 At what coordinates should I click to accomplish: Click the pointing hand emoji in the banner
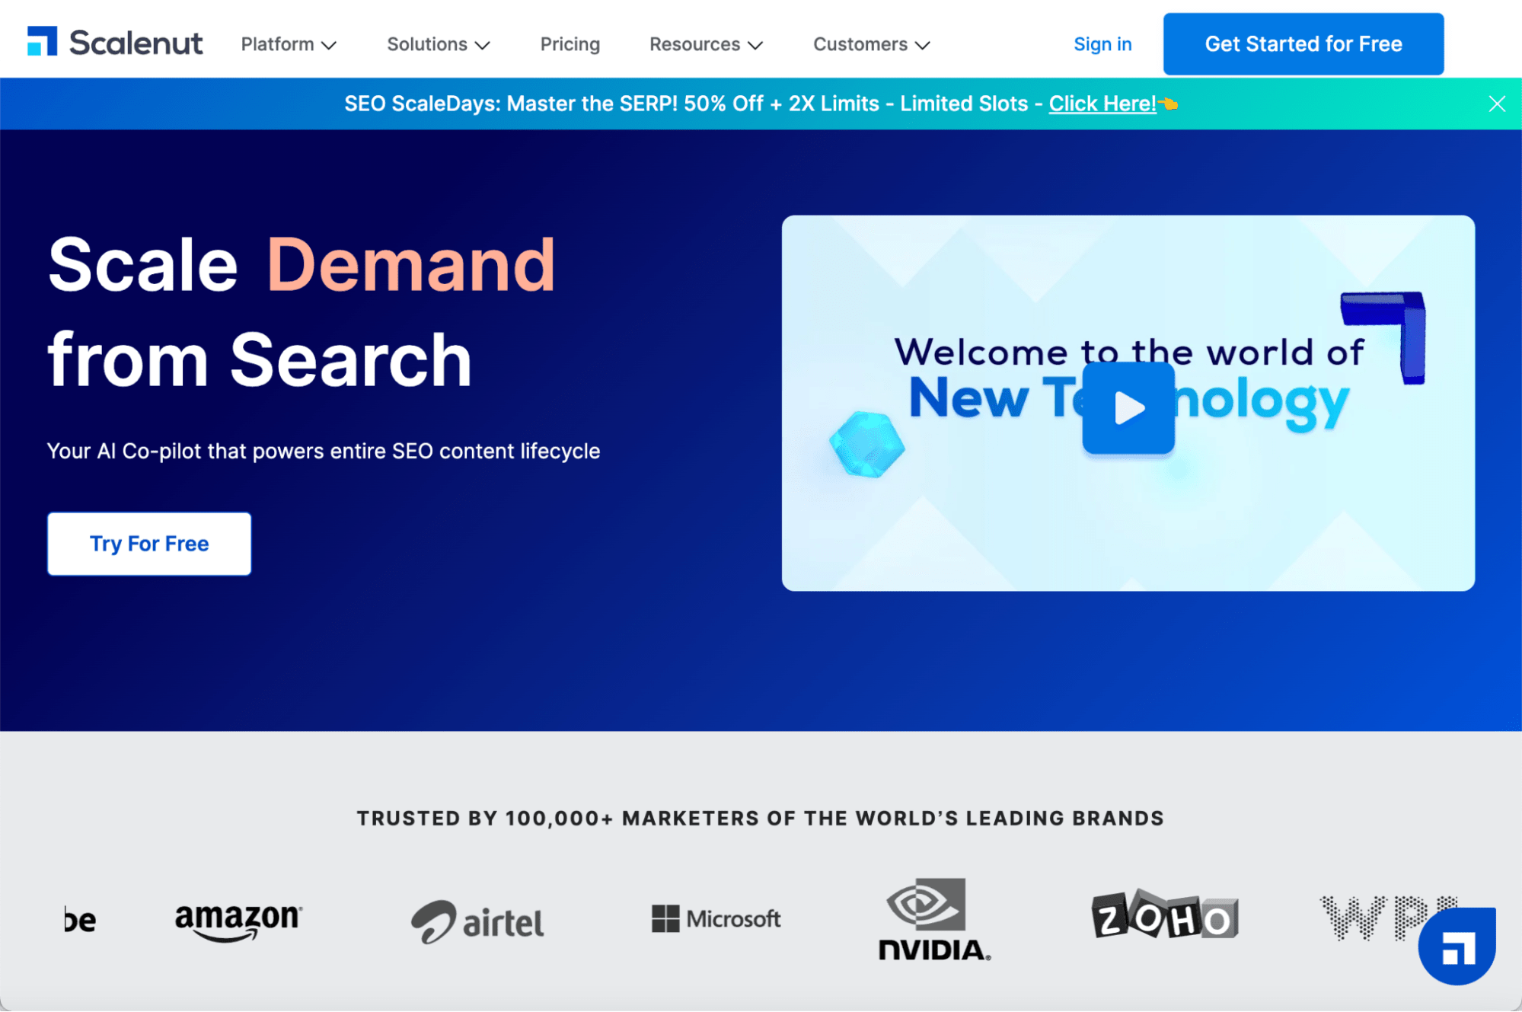(x=1169, y=104)
